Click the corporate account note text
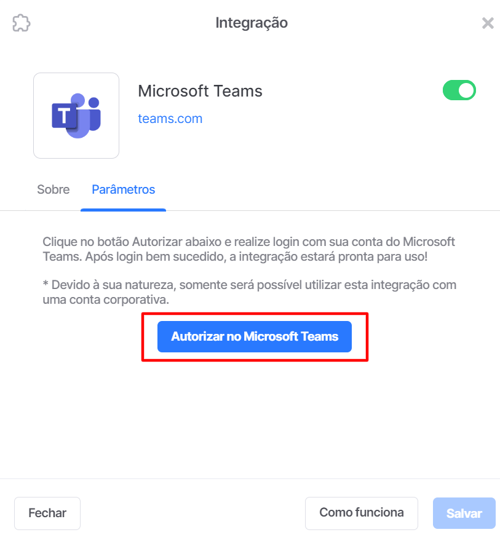 click(x=249, y=292)
